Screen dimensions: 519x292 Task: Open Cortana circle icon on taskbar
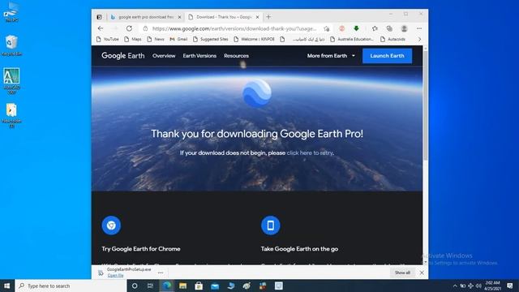135,286
